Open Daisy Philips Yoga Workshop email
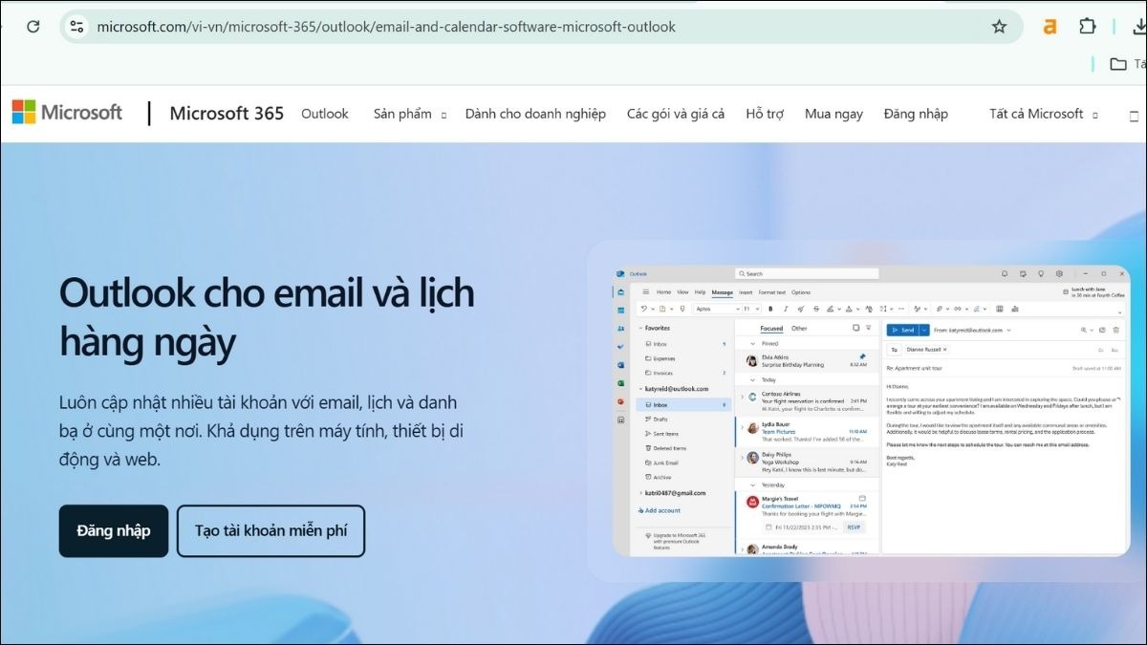This screenshot has height=645, width=1147. click(807, 462)
